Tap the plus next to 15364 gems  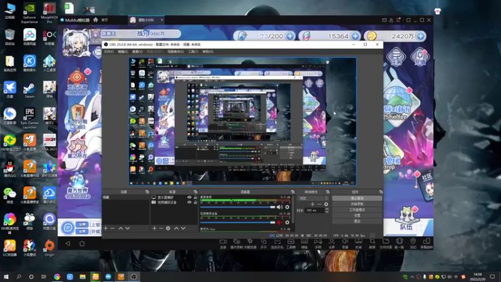click(x=355, y=36)
